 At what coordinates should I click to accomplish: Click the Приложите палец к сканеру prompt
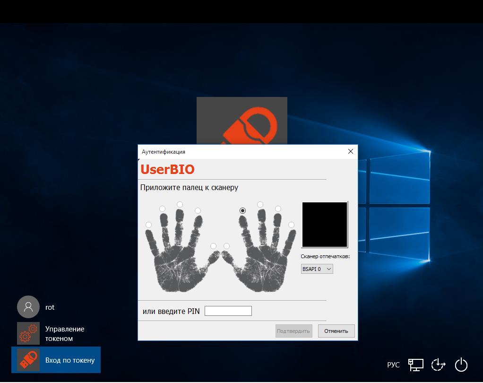[x=189, y=188]
